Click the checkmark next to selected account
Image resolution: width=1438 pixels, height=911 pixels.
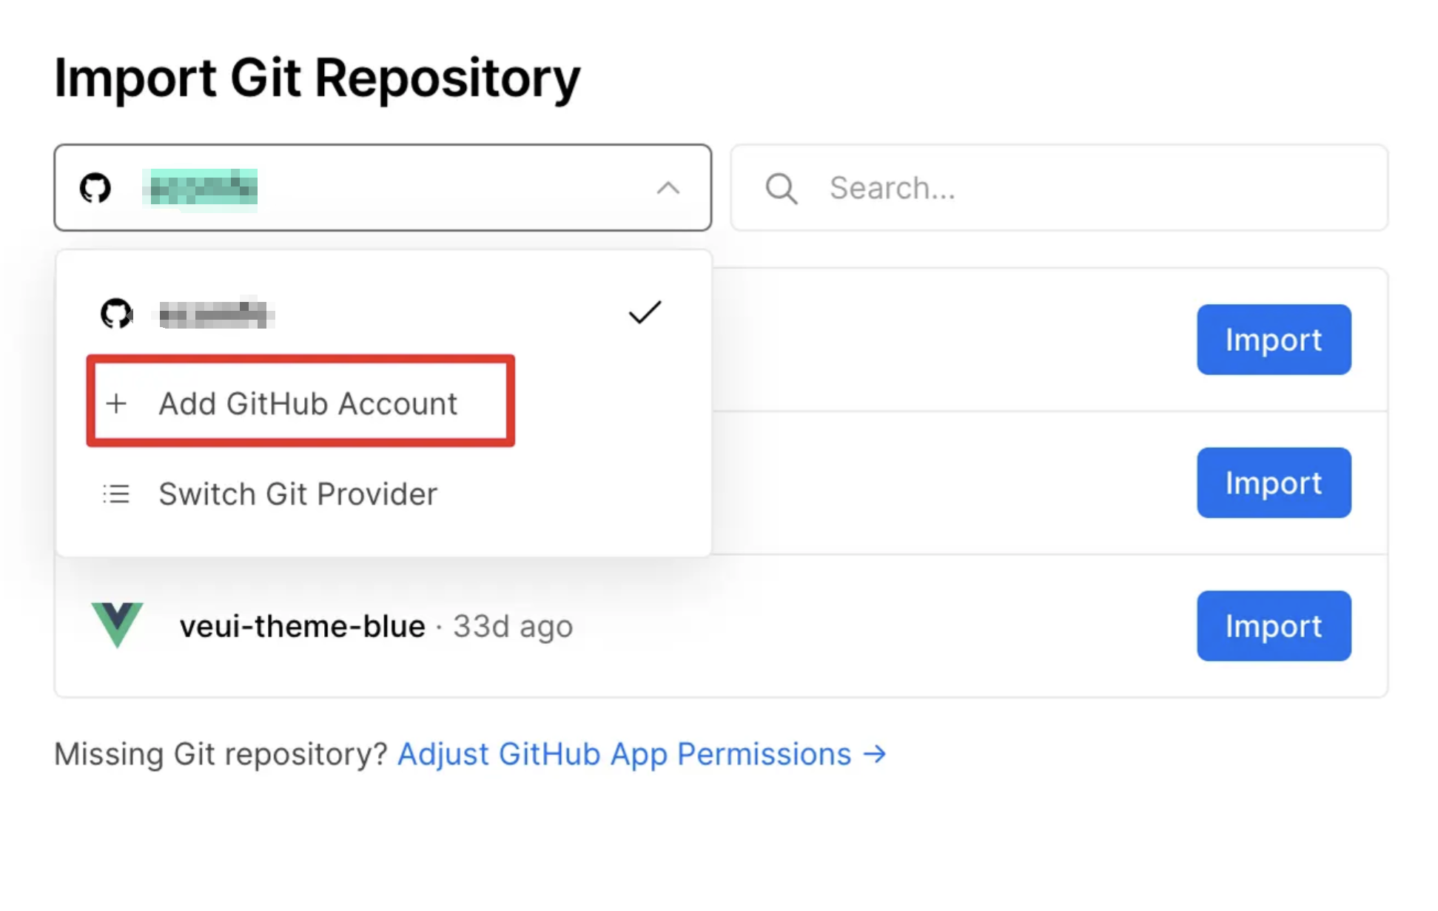(x=645, y=312)
